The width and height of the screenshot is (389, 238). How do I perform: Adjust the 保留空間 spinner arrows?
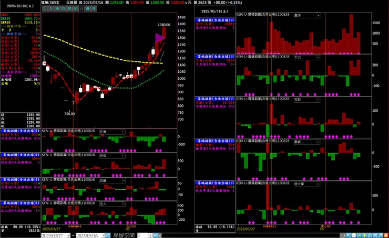tap(150, 235)
